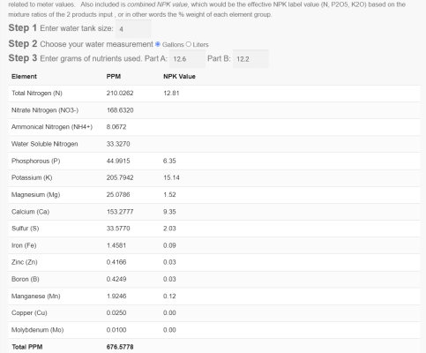Click the Part A grams input field
The width and height of the screenshot is (426, 353).
point(188,59)
